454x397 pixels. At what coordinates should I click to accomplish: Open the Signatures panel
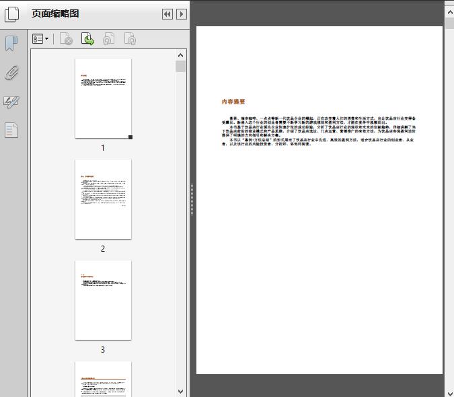click(x=11, y=102)
